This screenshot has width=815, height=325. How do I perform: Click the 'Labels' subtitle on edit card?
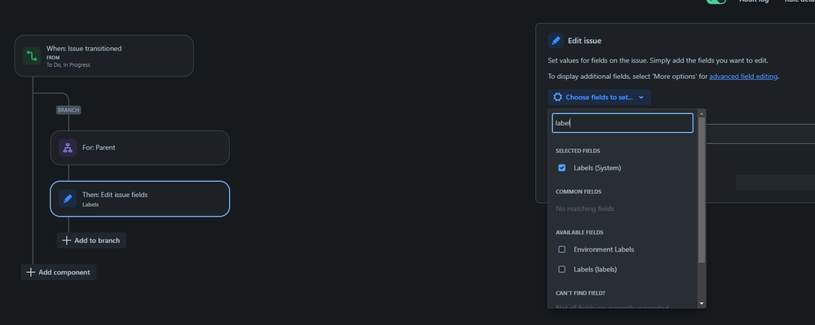[91, 204]
